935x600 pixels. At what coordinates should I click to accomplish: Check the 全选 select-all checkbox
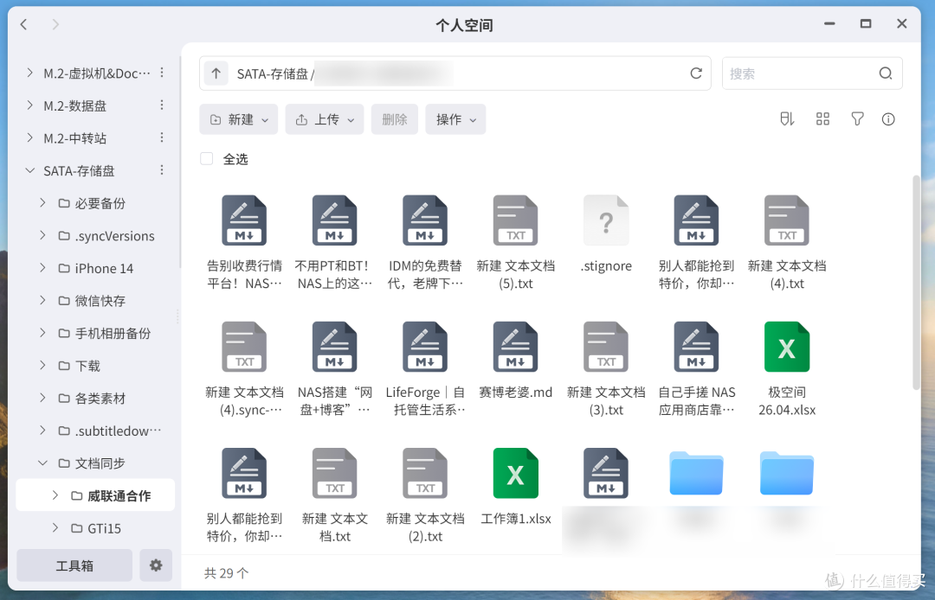coord(206,158)
